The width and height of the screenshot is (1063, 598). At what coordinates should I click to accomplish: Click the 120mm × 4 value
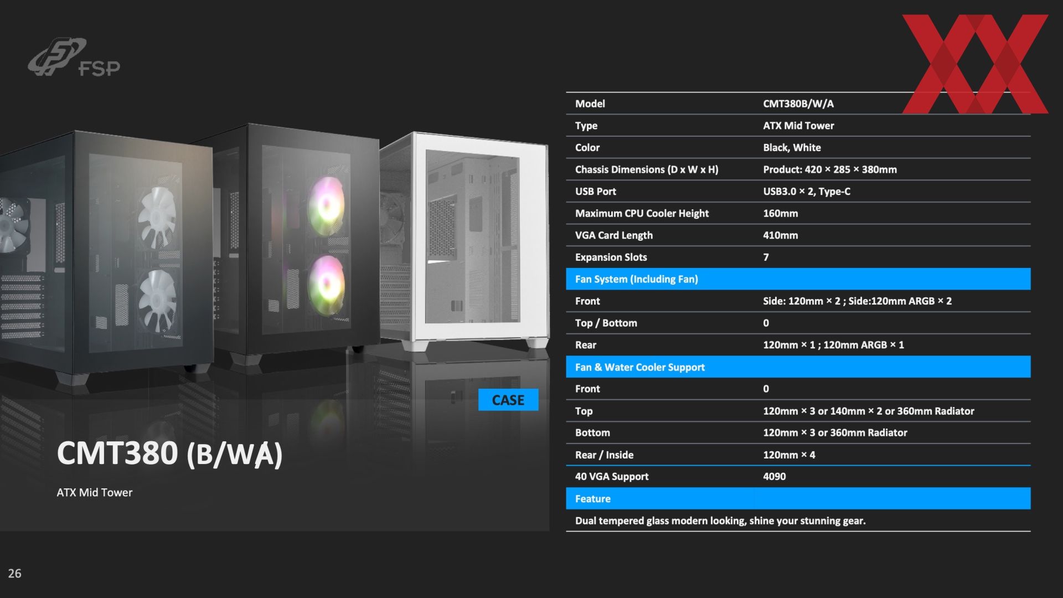click(789, 455)
